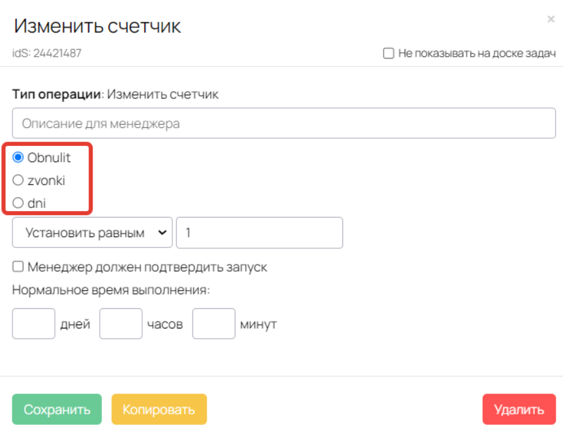Focus the дней input box
Screen dimensions: 563x434
pos(33,323)
